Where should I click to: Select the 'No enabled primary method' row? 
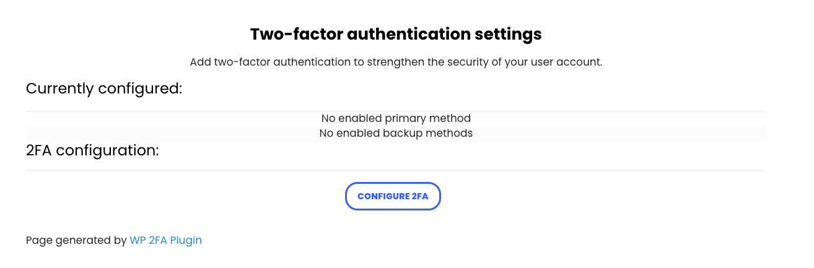pos(396,118)
